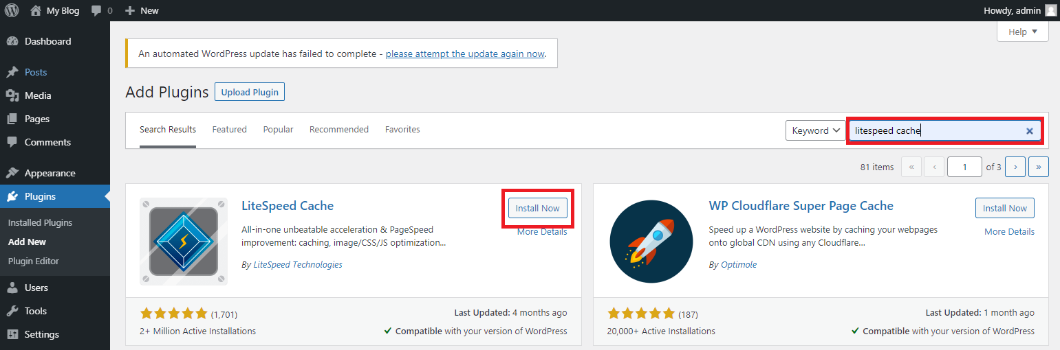Switch to Favorites plugins tab
1060x350 pixels.
[402, 129]
